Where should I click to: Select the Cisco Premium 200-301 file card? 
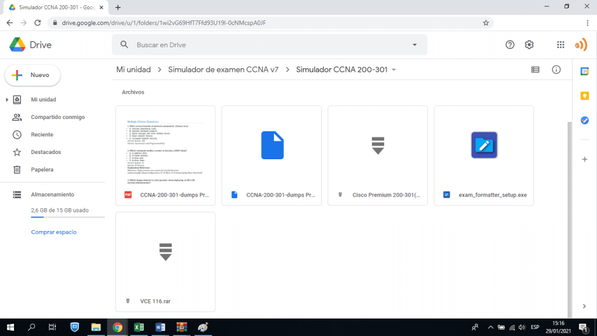[x=378, y=155]
